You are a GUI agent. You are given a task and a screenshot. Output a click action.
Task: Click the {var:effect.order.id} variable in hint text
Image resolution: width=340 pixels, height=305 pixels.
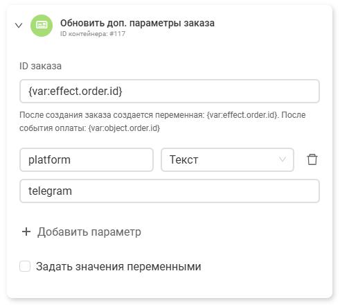point(242,115)
